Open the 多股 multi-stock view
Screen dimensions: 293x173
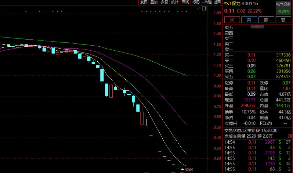(x=164, y=2)
